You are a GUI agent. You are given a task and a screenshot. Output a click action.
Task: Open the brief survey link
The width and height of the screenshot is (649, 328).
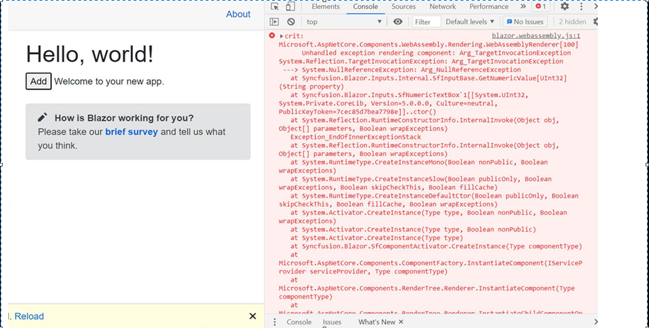(131, 132)
